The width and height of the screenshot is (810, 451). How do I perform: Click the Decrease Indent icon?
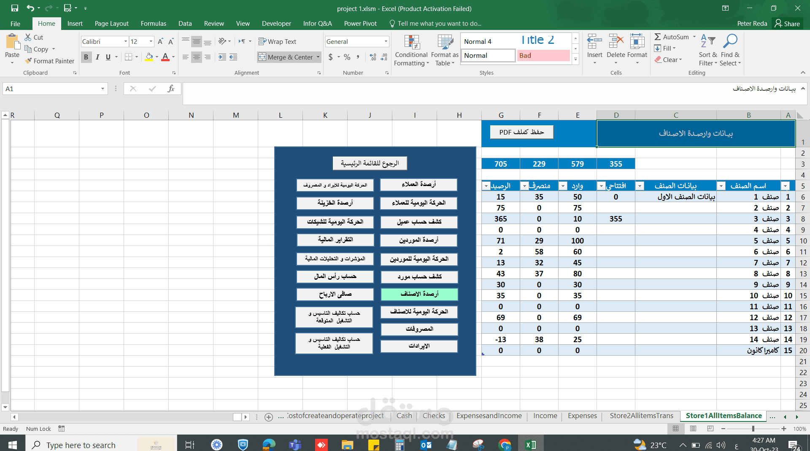pyautogui.click(x=222, y=57)
